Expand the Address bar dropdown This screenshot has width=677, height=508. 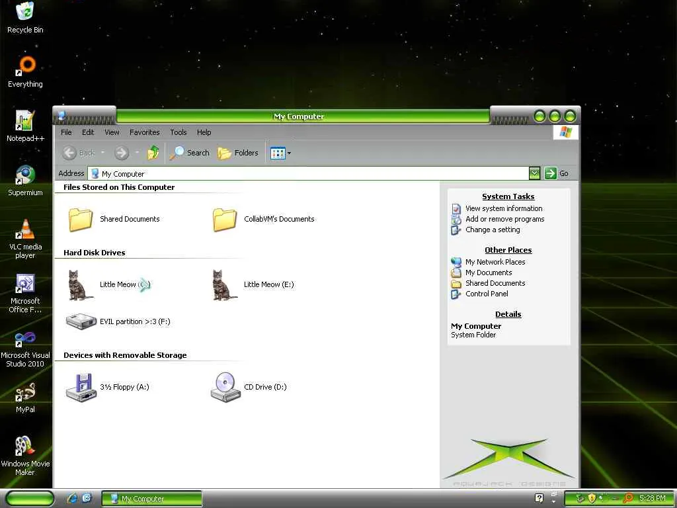click(534, 174)
